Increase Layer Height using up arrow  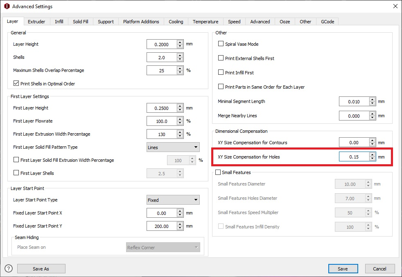tap(180, 42)
